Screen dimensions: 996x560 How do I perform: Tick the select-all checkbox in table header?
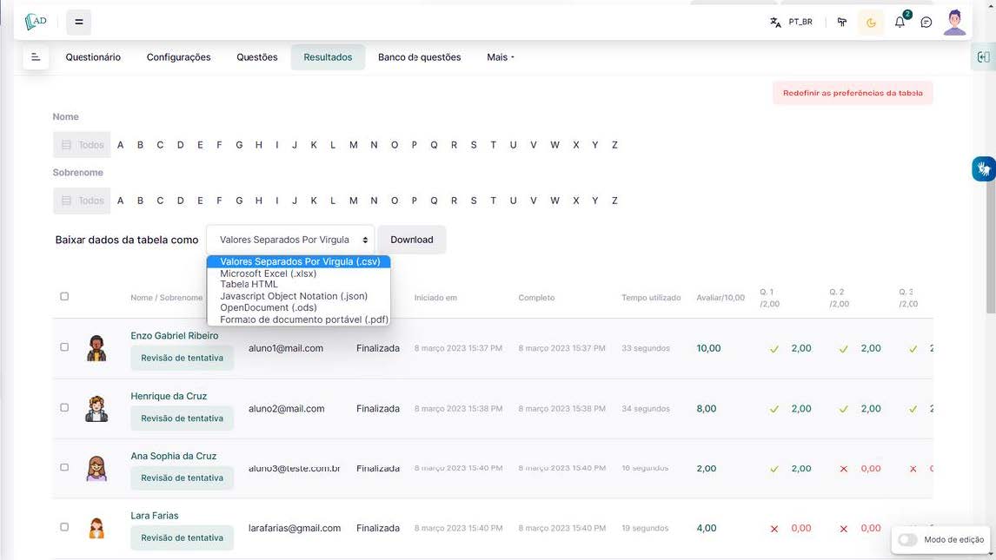(64, 297)
